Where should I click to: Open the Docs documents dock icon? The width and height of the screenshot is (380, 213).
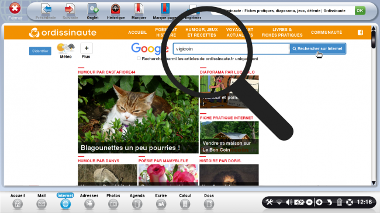click(209, 204)
